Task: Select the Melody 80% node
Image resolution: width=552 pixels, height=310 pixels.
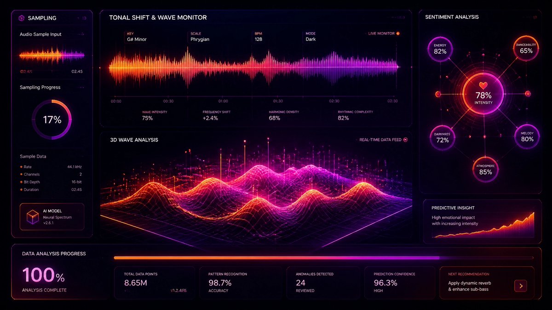Action: click(x=527, y=136)
